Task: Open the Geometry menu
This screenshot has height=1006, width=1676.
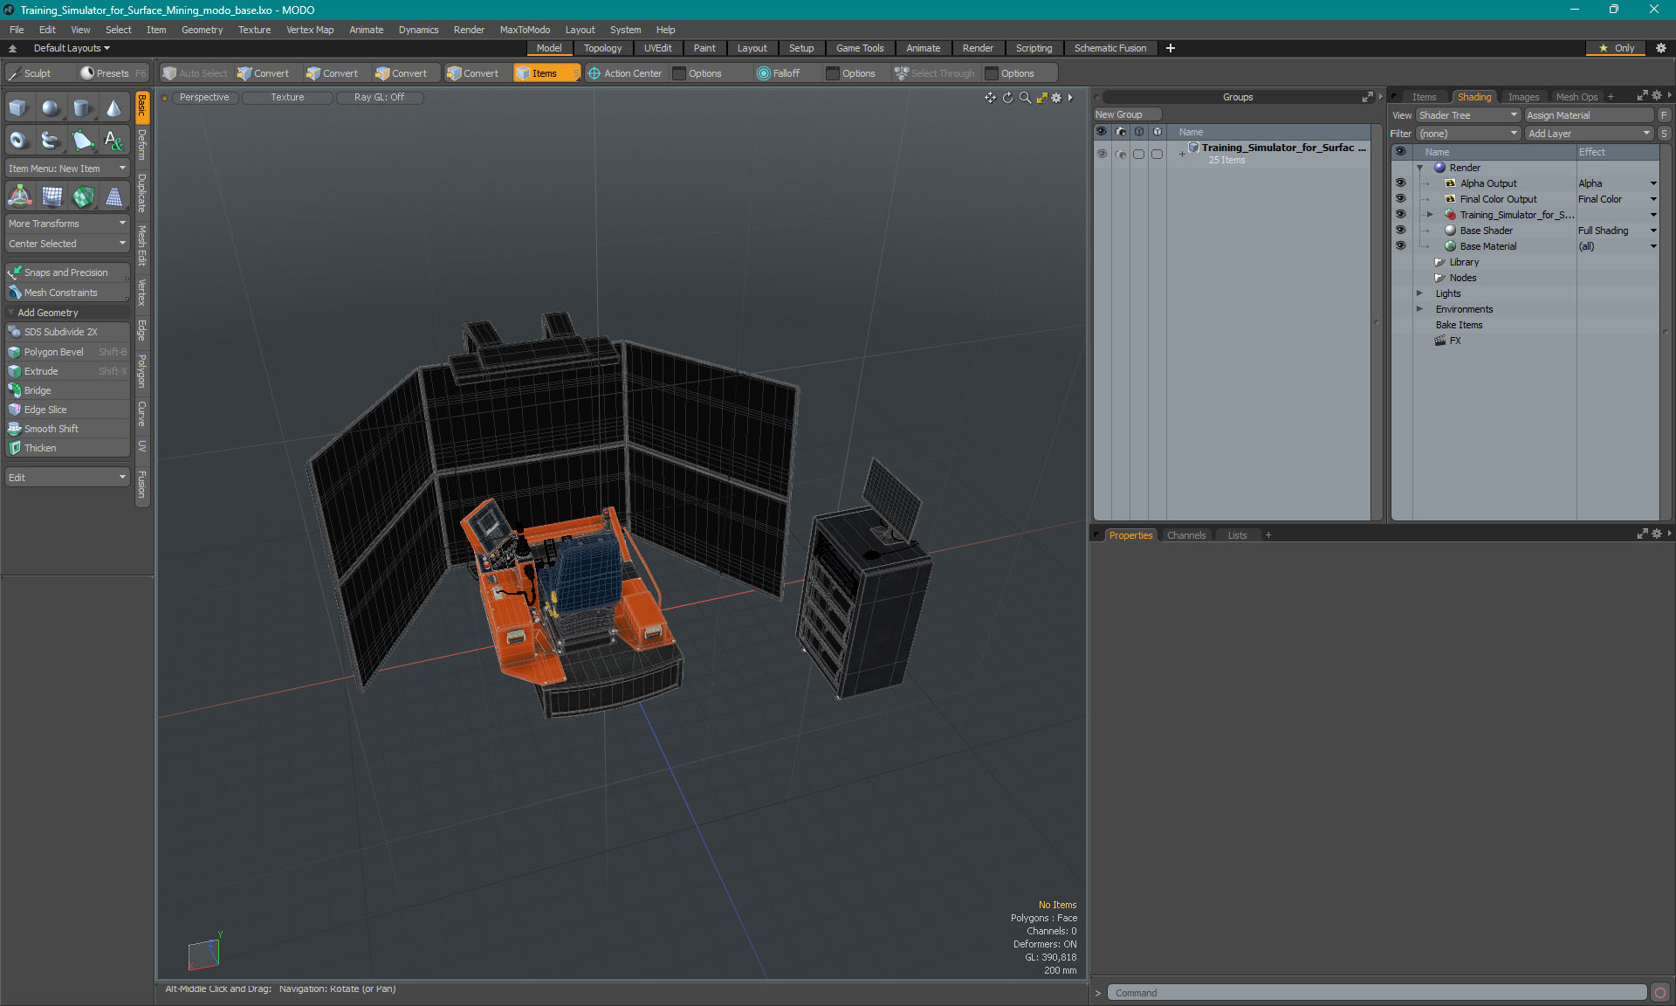Action: 202,30
